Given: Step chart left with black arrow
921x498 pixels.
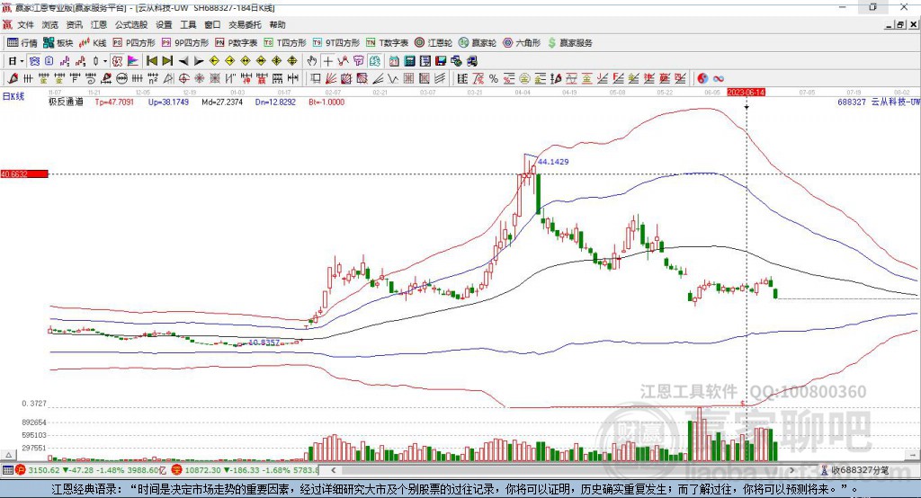Looking at the screenshot, I should point(183,61).
